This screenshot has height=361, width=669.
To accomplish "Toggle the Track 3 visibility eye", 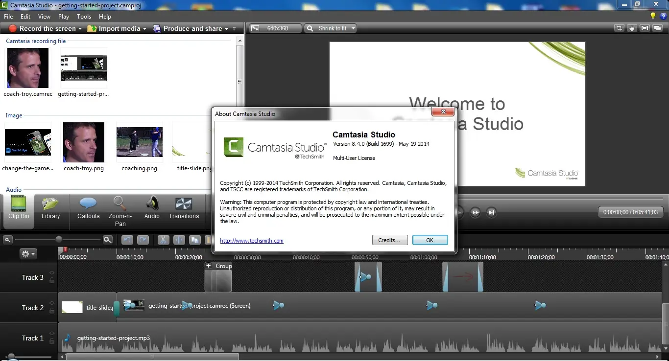I will tap(51, 273).
